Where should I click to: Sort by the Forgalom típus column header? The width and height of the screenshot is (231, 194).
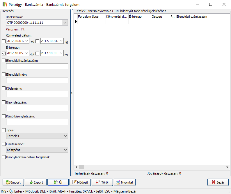click(90, 17)
